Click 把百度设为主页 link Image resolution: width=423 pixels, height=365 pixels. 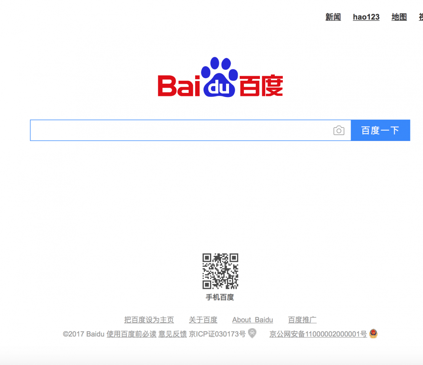149,320
